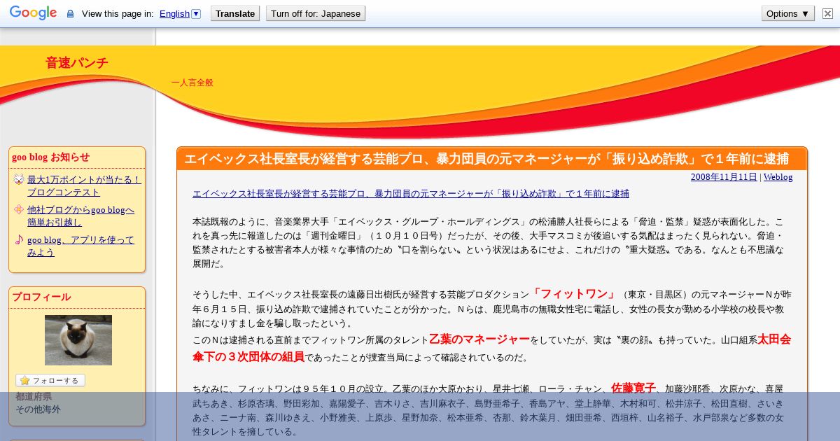Click the flower icon beside blog transfer link
Image resolution: width=840 pixels, height=441 pixels.
19,209
